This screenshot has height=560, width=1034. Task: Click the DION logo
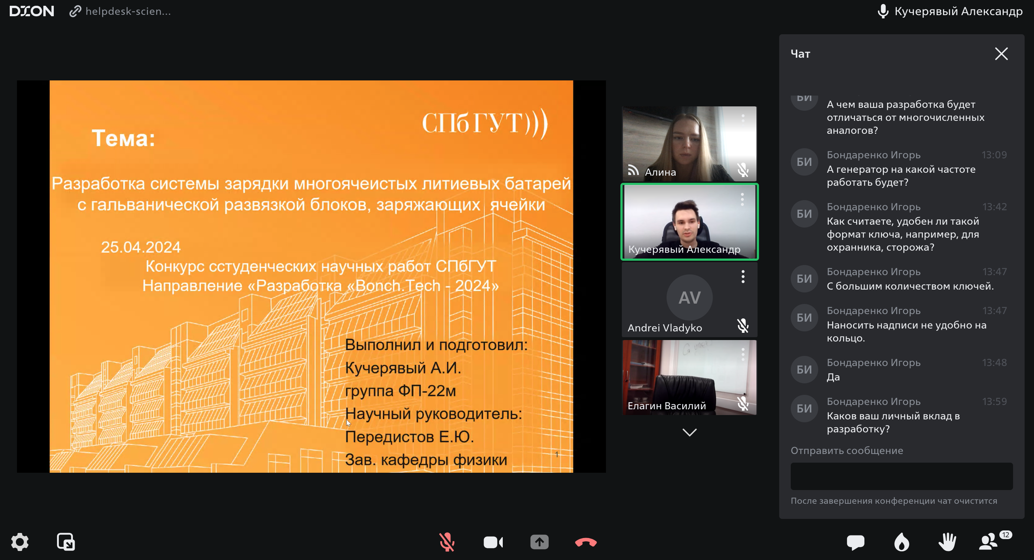pos(32,11)
